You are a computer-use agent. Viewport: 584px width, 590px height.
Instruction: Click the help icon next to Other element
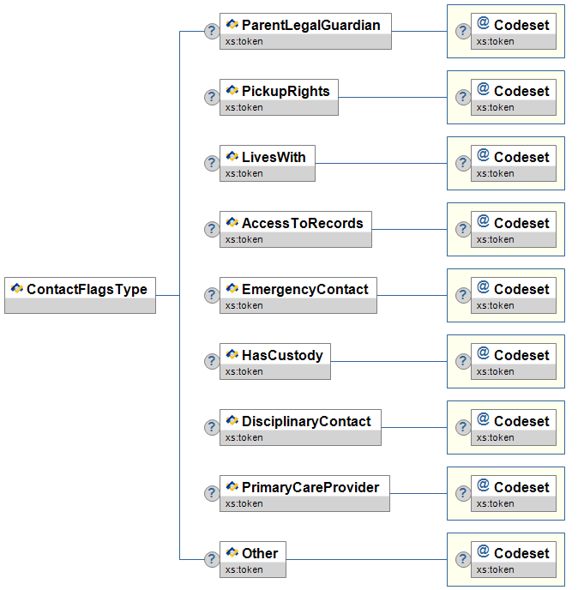point(212,559)
